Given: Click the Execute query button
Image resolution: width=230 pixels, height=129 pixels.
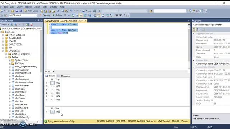Looking at the screenshot, I should tap(45, 15).
